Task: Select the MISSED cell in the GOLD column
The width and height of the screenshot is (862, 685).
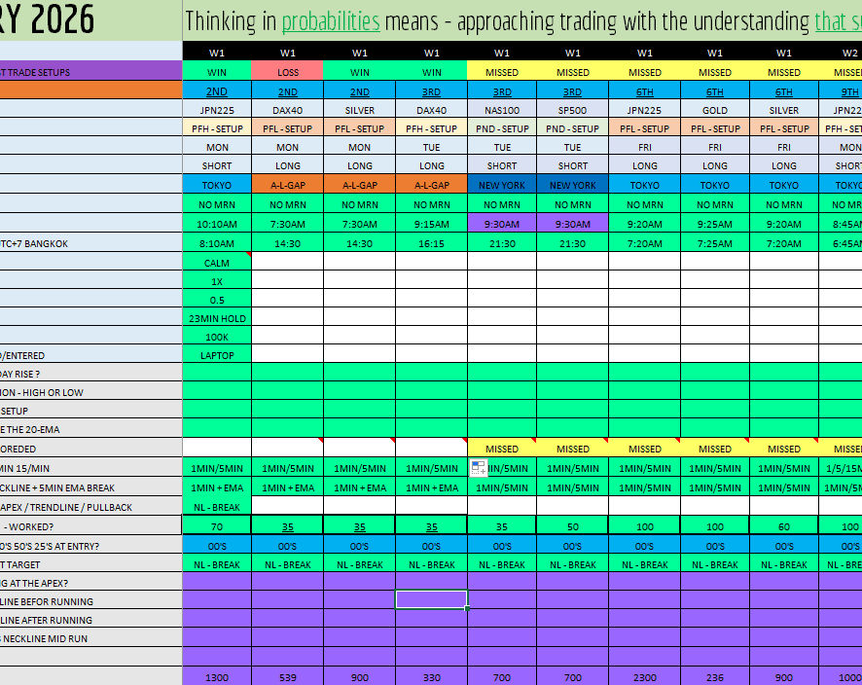Action: [x=714, y=71]
